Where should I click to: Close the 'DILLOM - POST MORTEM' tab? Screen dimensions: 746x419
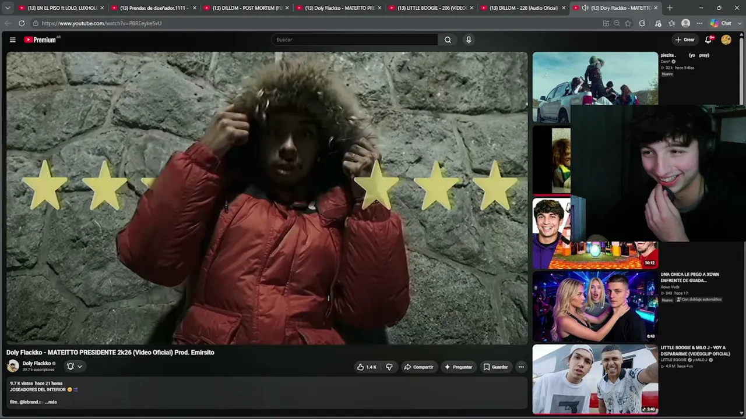(287, 8)
